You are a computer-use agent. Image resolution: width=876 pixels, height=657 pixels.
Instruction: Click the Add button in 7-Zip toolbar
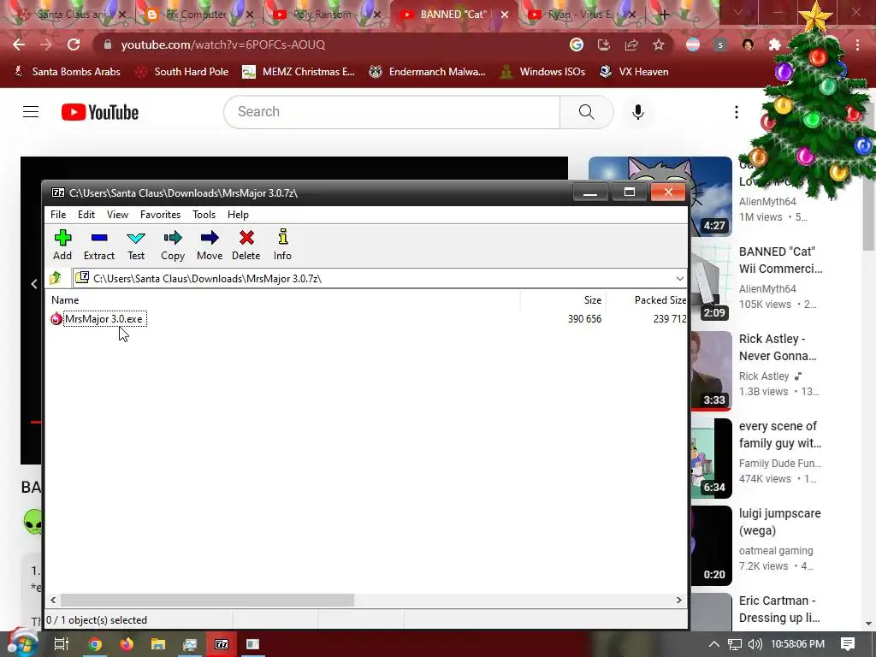62,245
